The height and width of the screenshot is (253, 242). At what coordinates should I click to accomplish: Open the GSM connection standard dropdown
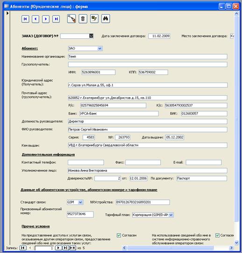(x=80, y=202)
